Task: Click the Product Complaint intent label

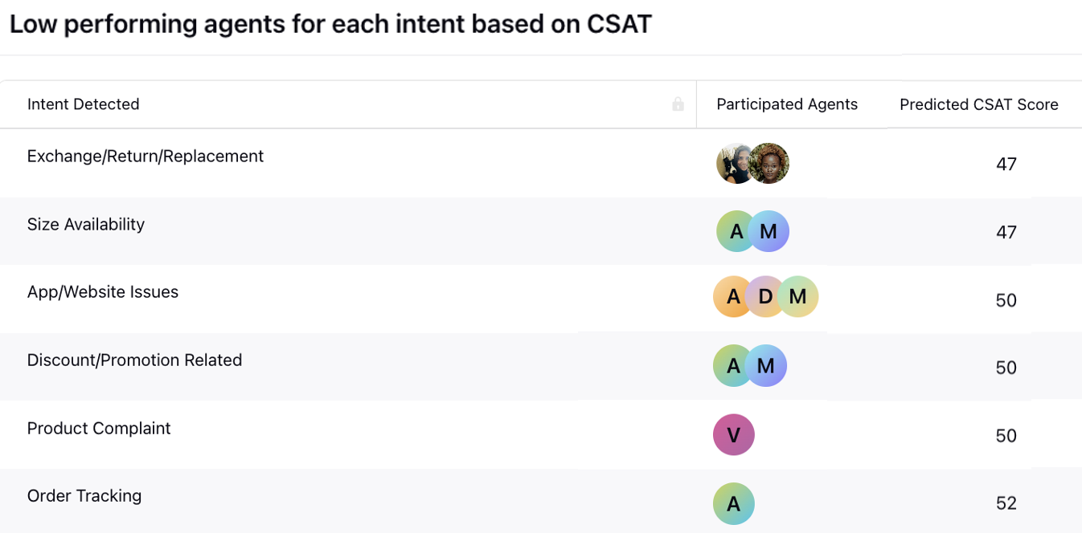Action: pyautogui.click(x=99, y=429)
